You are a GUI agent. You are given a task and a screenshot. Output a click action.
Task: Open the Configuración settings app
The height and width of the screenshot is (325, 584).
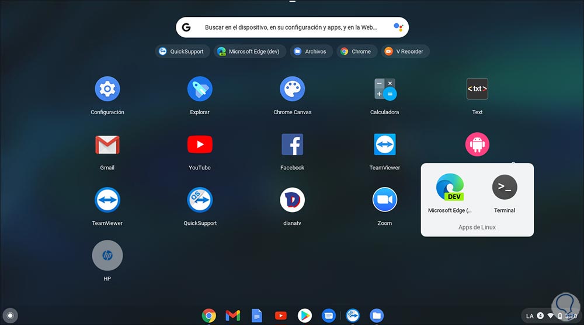[107, 89]
